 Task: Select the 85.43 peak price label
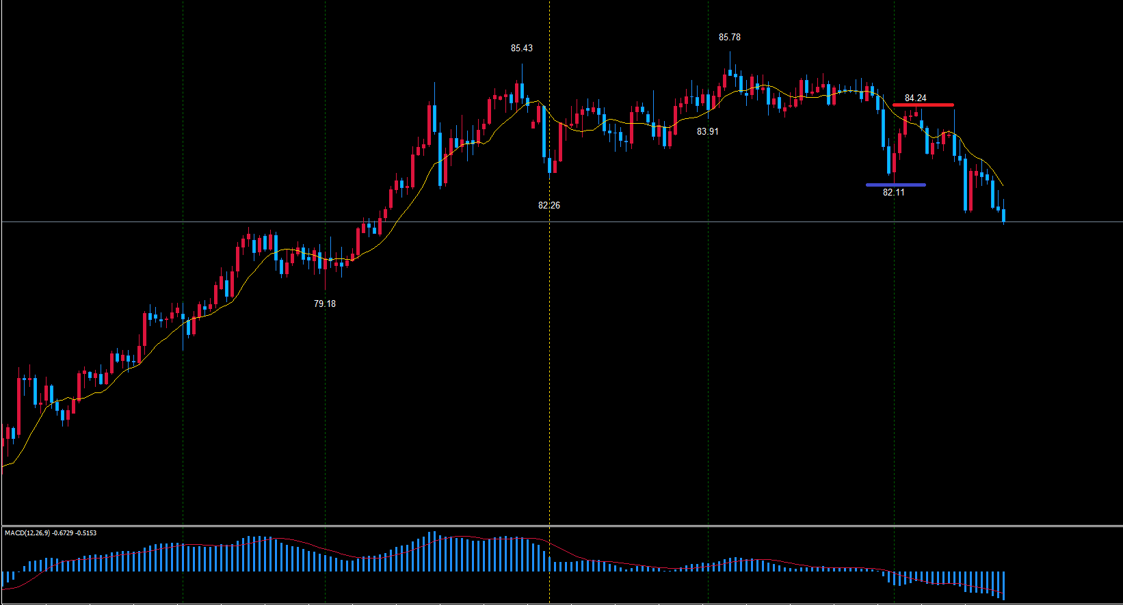pyautogui.click(x=521, y=49)
